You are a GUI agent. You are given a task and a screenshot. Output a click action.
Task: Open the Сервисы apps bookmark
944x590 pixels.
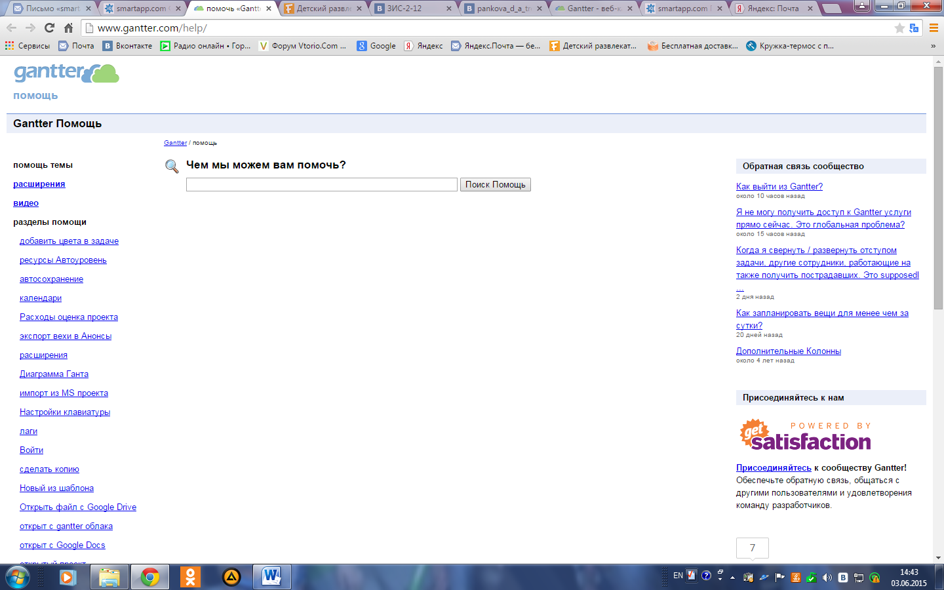(x=28, y=46)
